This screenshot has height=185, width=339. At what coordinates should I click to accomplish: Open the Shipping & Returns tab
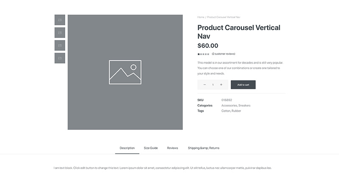coord(203,148)
